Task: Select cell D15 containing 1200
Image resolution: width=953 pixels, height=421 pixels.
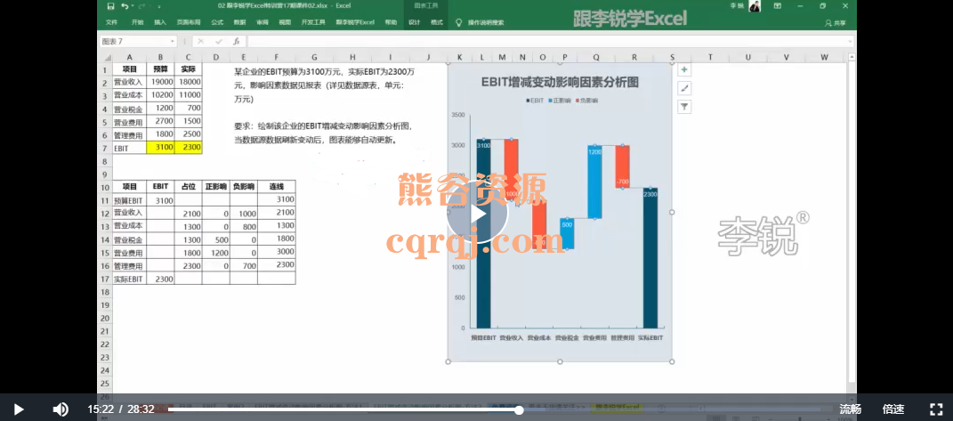Action: click(215, 253)
